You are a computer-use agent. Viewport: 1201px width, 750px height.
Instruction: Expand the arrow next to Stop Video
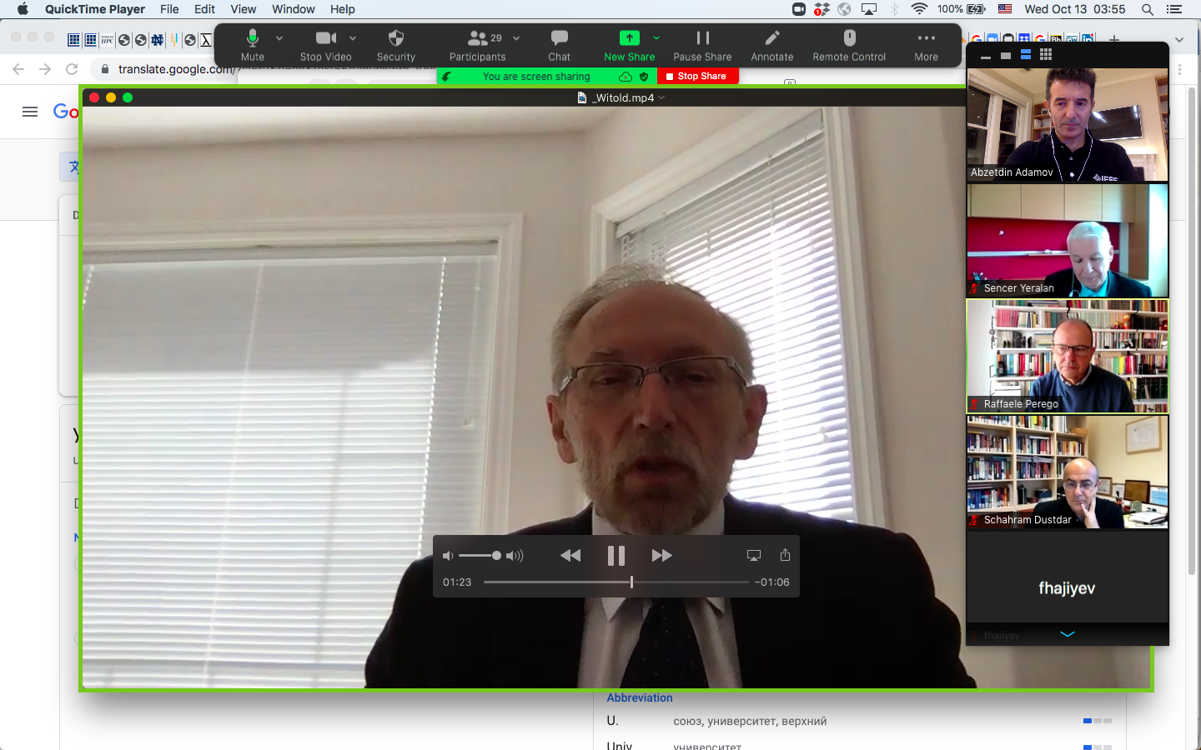pyautogui.click(x=353, y=38)
